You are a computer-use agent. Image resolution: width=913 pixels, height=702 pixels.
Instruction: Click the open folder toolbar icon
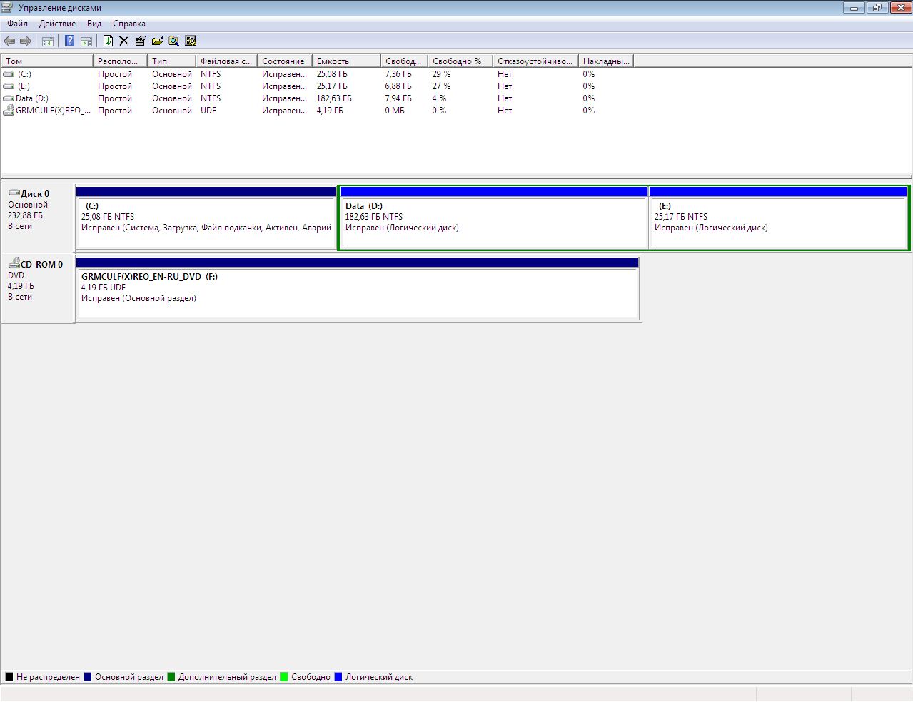pyautogui.click(x=157, y=41)
